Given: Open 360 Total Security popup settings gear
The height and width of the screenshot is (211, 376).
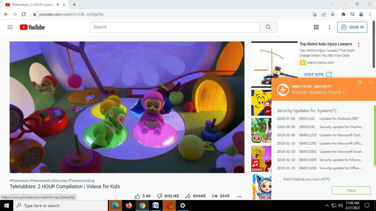Looking at the screenshot, I should point(359,82).
